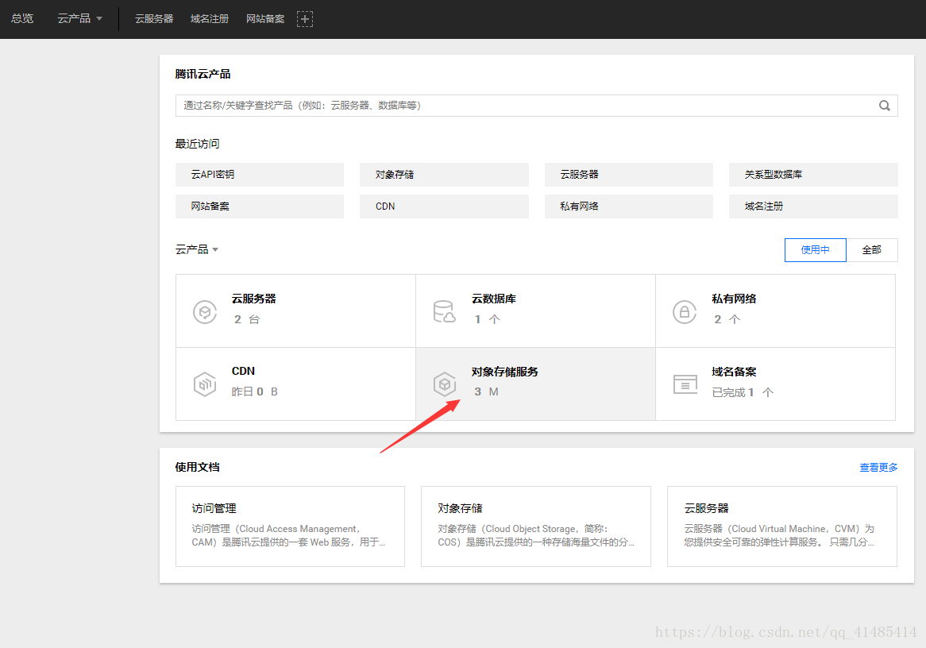
Task: Click the 查看更多 link
Action: pyautogui.click(x=878, y=467)
